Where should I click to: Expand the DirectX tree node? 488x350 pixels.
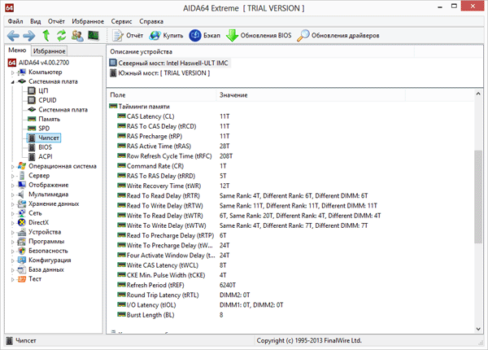coord(13,223)
